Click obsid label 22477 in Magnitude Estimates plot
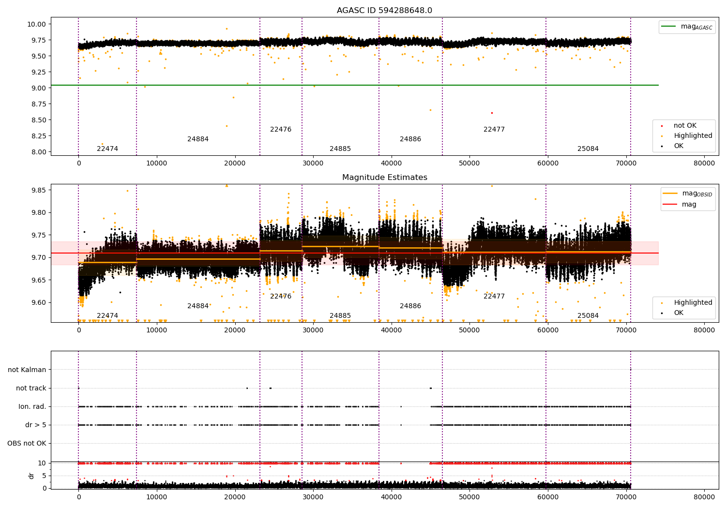The image size is (726, 508). coord(494,297)
